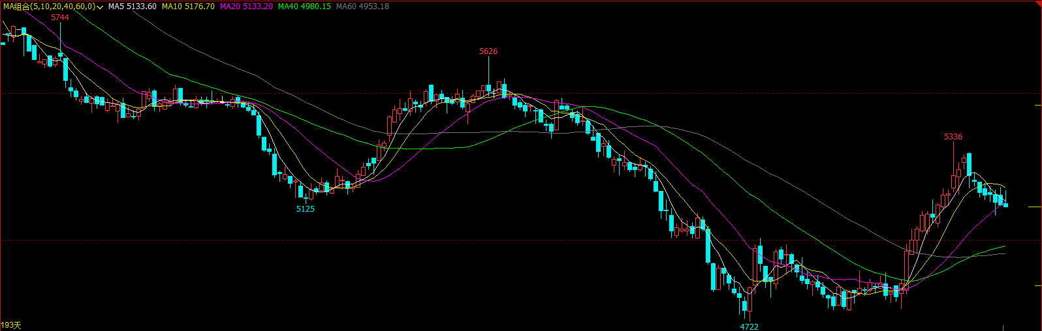Viewport: 1042px width, 331px height.
Task: Click the 5336 recent high label
Action: (x=953, y=137)
